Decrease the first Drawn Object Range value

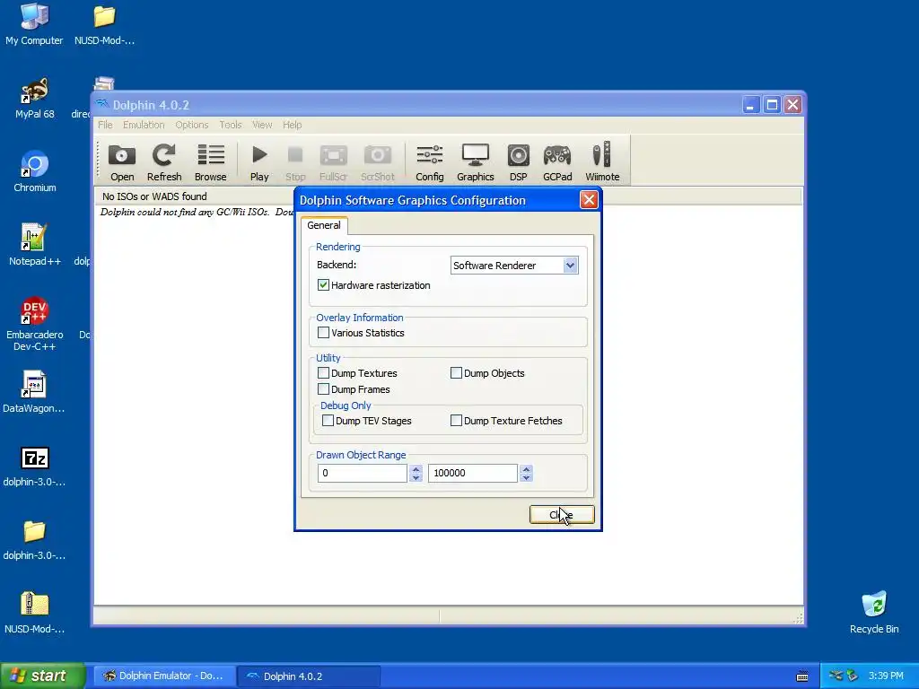tap(416, 477)
